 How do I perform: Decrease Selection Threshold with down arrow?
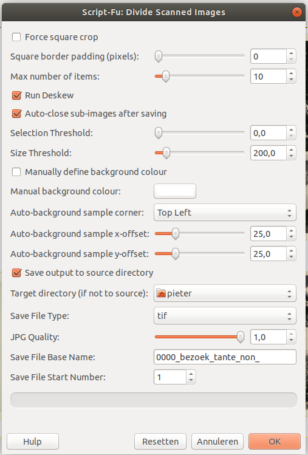click(x=291, y=137)
